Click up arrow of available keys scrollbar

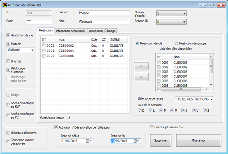211,56
